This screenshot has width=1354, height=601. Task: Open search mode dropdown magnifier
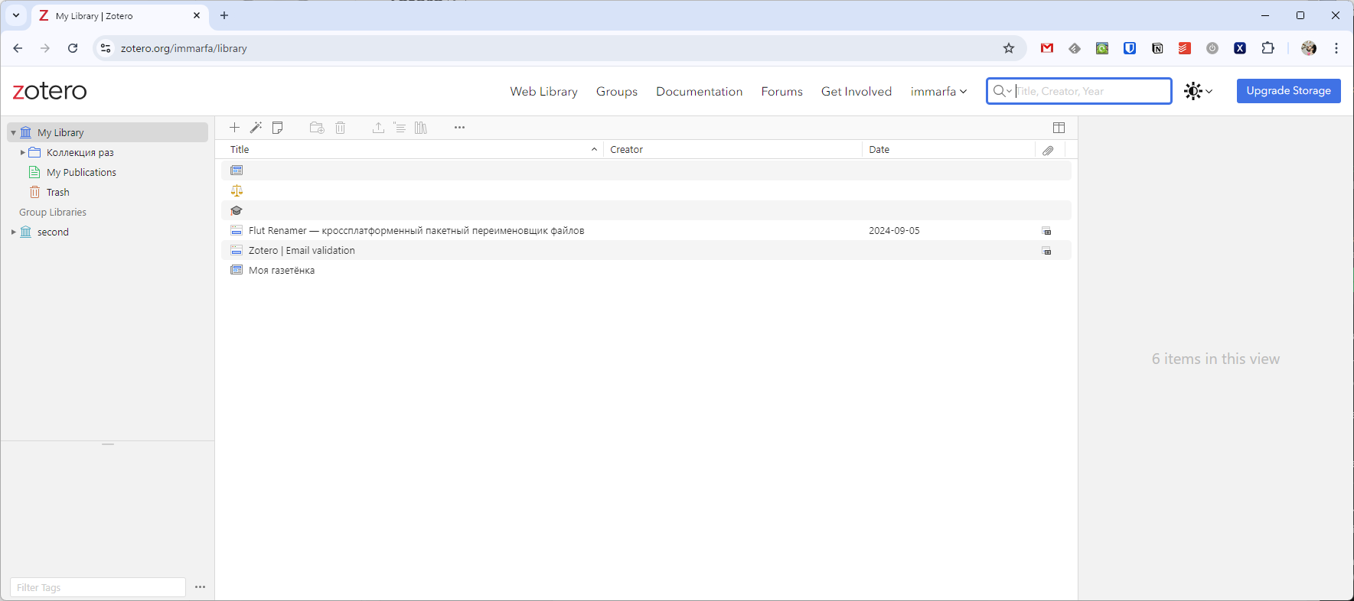pos(1002,91)
